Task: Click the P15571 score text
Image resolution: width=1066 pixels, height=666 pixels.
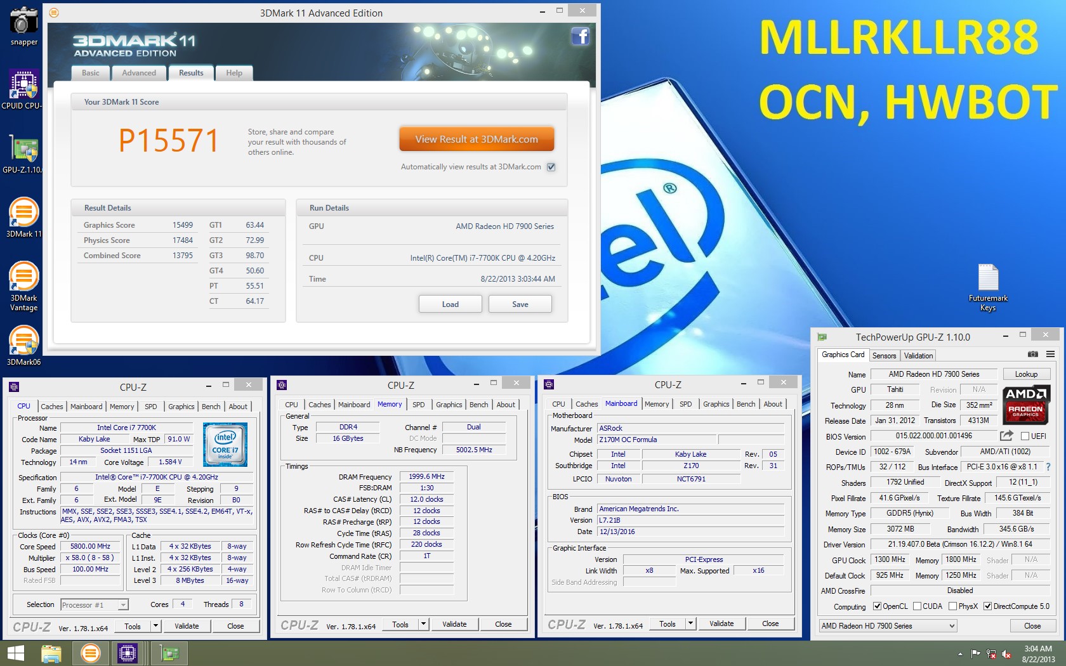Action: click(x=169, y=140)
